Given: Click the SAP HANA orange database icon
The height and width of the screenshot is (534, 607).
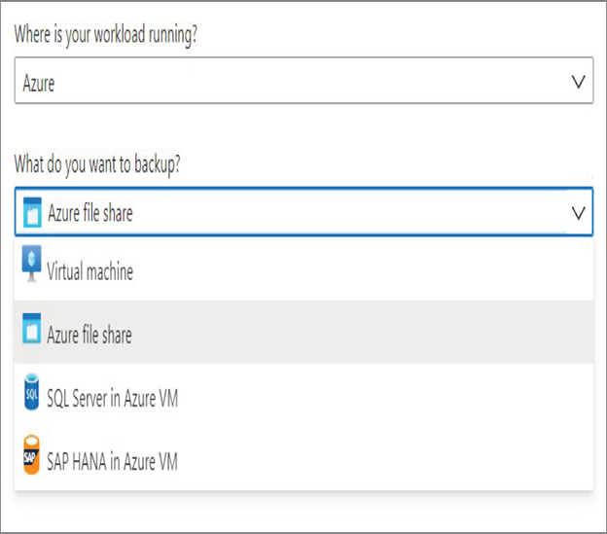Looking at the screenshot, I should 32,454.
